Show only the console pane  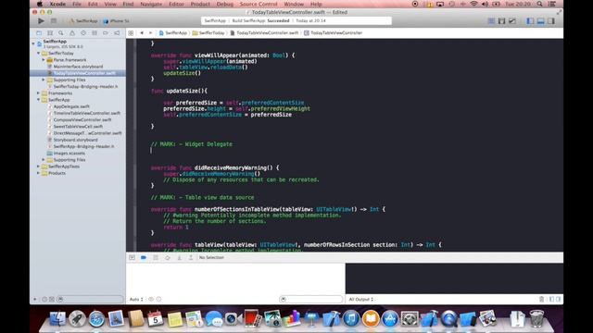tap(558, 299)
